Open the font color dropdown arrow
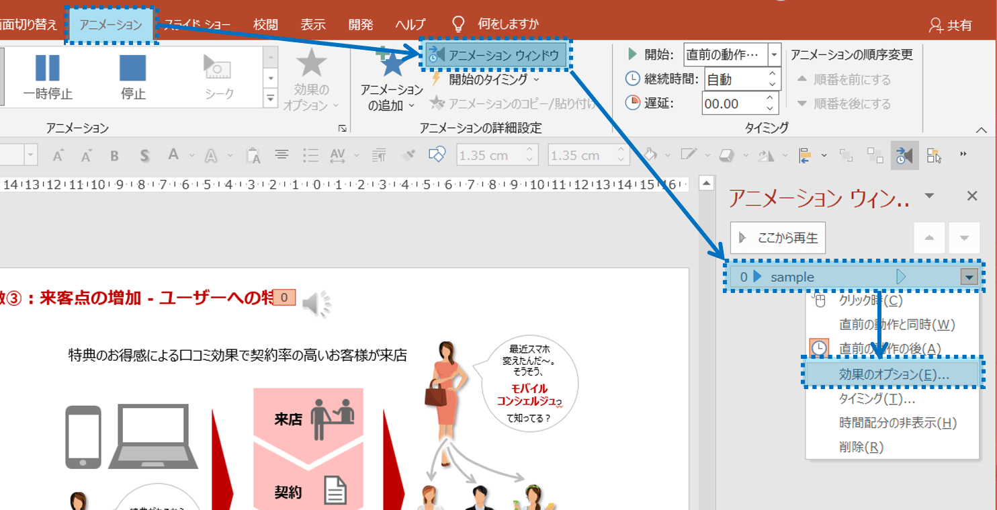The height and width of the screenshot is (510, 997). point(191,156)
